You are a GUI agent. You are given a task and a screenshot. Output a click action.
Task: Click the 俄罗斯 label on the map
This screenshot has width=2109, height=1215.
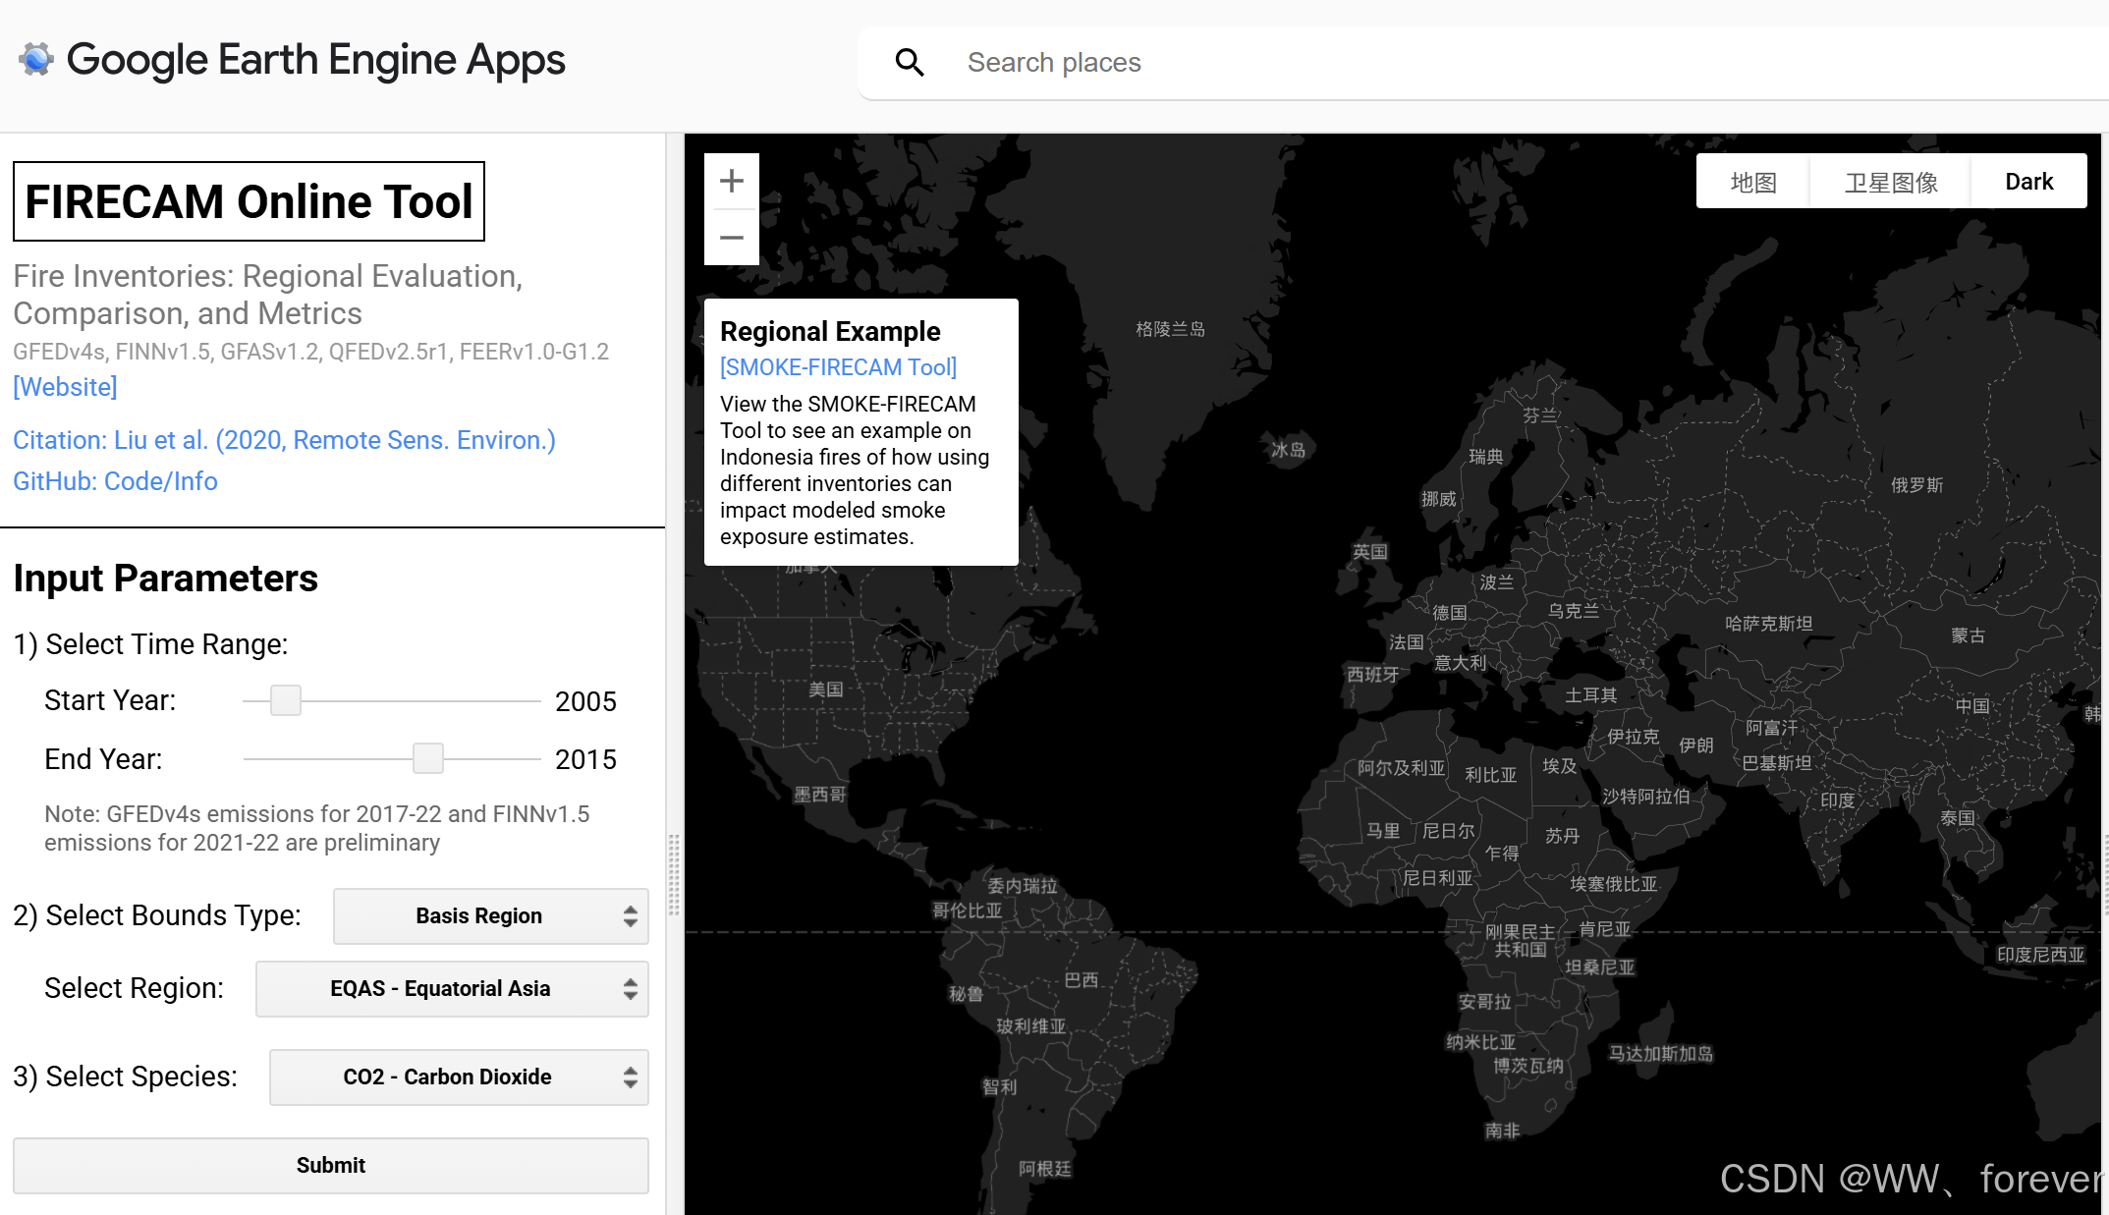click(x=1917, y=485)
